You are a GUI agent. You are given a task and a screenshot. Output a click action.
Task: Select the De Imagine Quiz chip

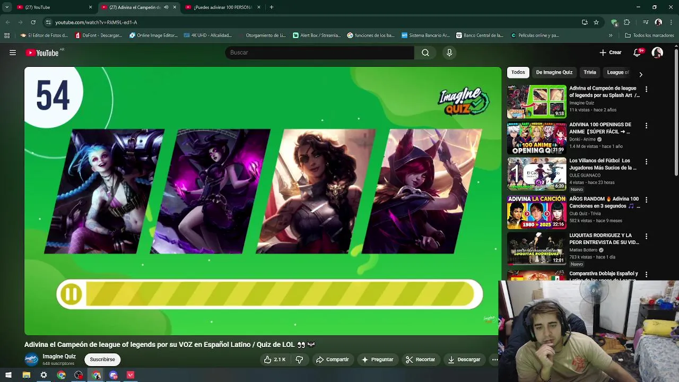click(554, 72)
